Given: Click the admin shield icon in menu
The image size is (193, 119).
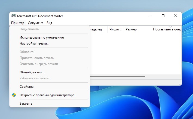Looking at the screenshot, I should tap(14, 95).
